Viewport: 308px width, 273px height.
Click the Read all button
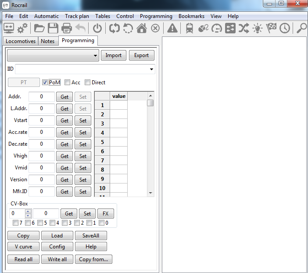[23, 259]
